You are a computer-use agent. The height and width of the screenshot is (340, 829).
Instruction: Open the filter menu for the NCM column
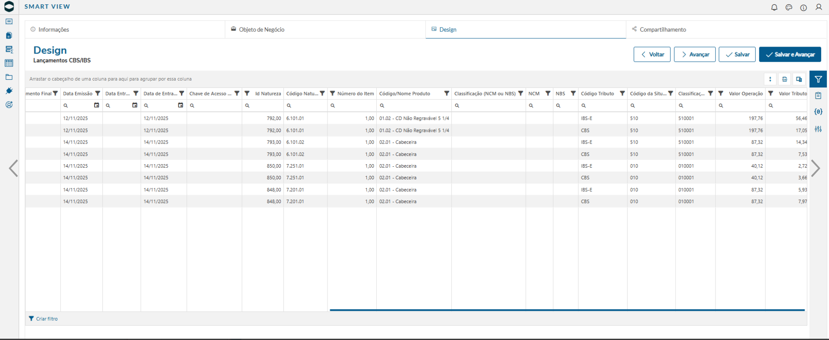click(x=548, y=94)
